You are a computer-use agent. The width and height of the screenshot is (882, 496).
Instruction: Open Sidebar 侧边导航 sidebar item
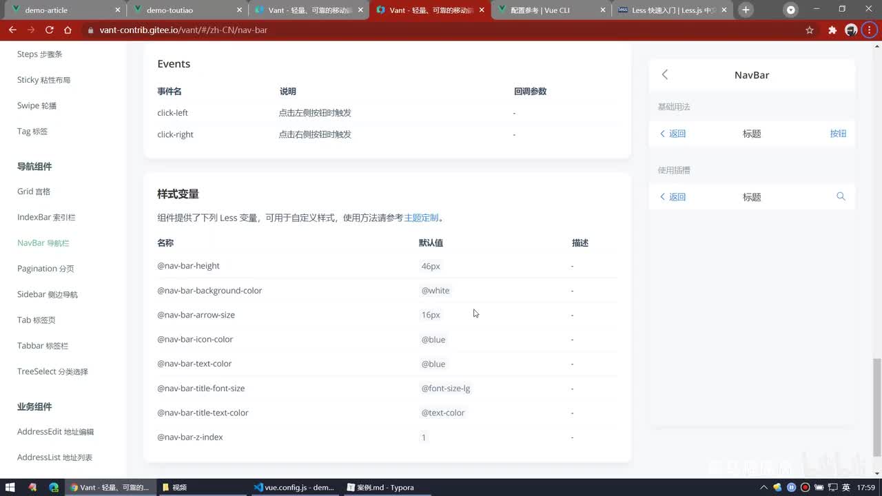point(48,294)
